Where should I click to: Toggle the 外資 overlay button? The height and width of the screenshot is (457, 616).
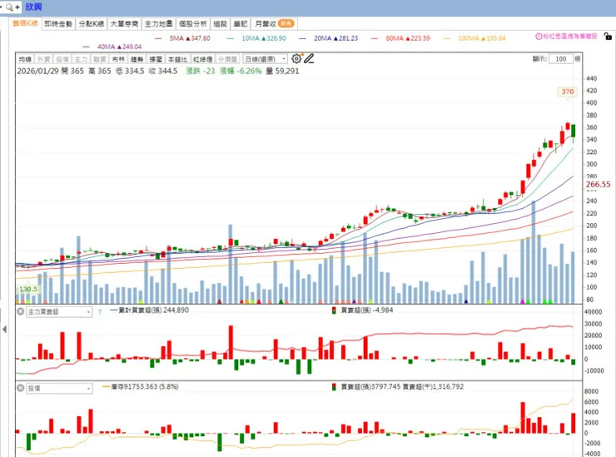[x=43, y=59]
